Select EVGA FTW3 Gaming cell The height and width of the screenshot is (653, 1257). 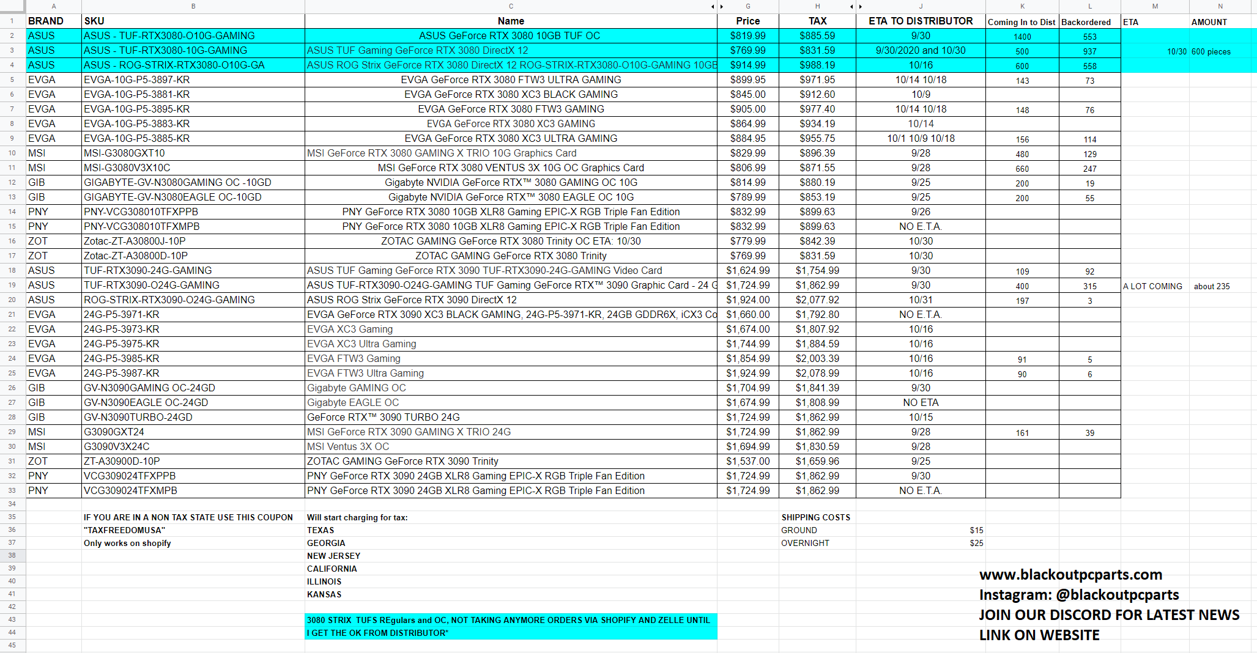click(x=511, y=358)
